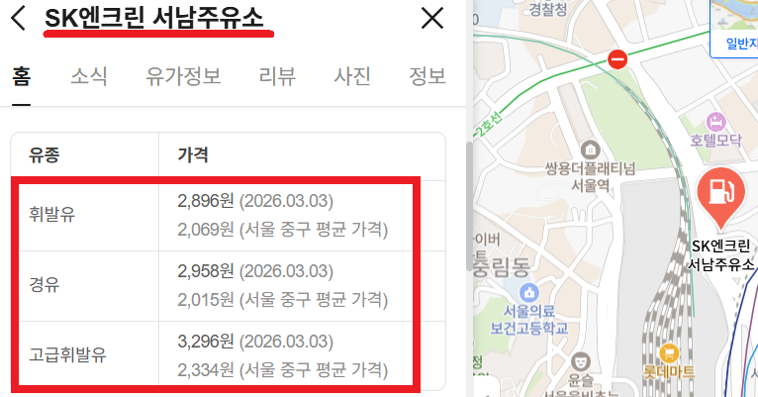Click the 고급휘발유 fuel type cell
The height and width of the screenshot is (397, 758).
pyautogui.click(x=85, y=355)
